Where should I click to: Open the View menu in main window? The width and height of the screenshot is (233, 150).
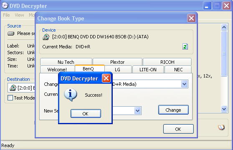point(19,15)
